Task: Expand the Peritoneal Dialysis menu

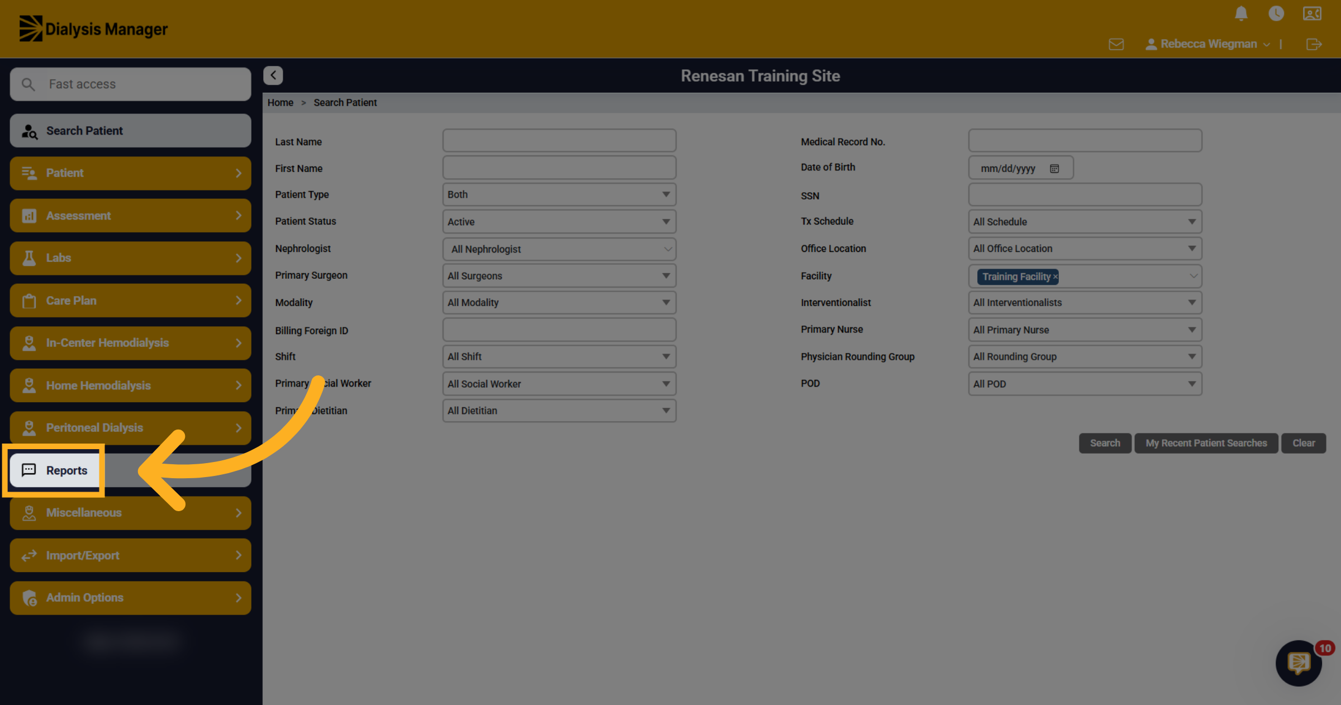Action: (x=130, y=428)
